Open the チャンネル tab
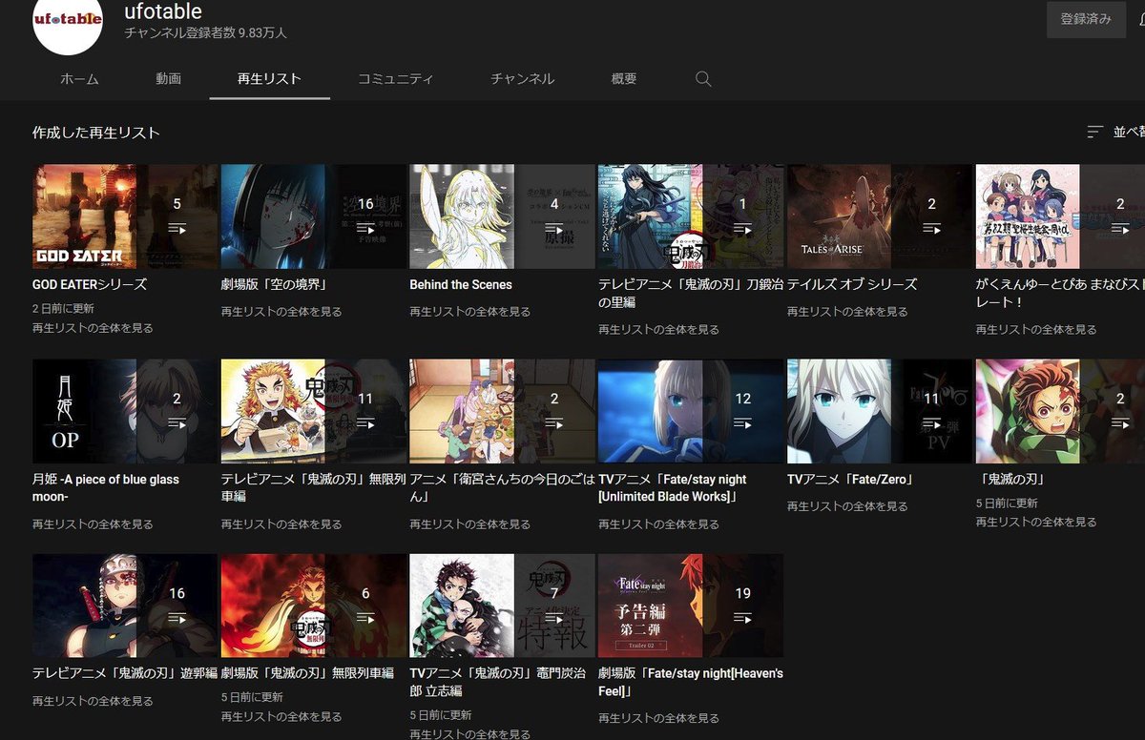The image size is (1145, 740). tap(522, 79)
